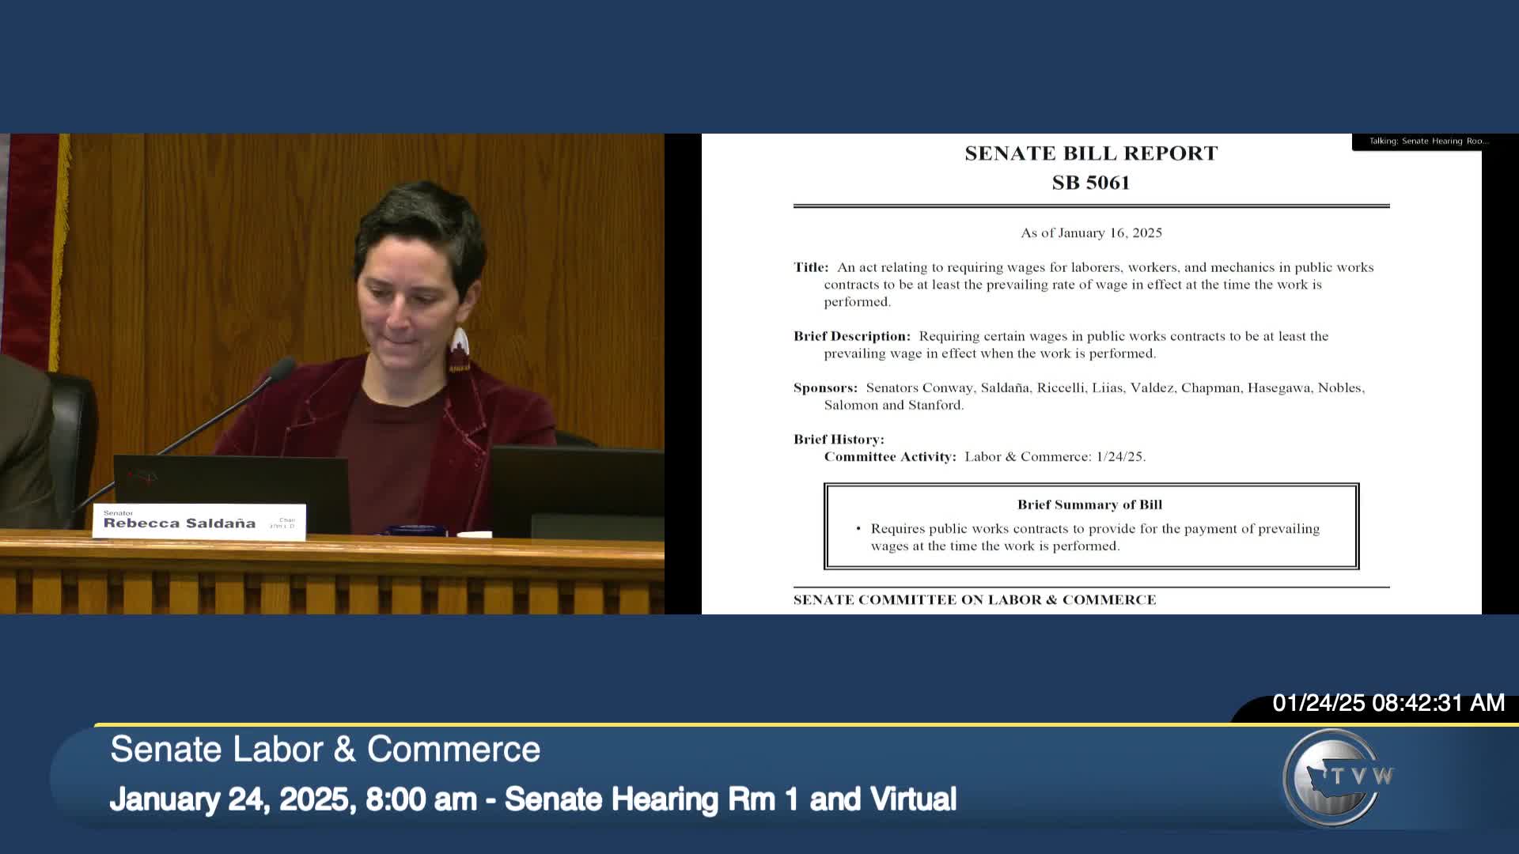Click the Brief History label

coord(838,440)
